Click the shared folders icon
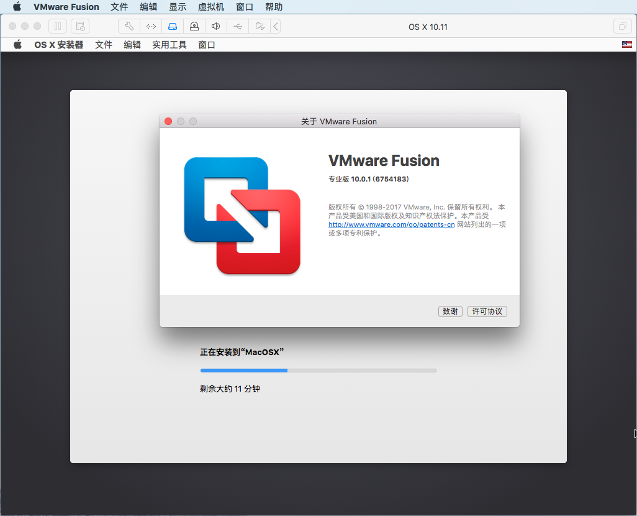This screenshot has width=637, height=516. (x=260, y=27)
